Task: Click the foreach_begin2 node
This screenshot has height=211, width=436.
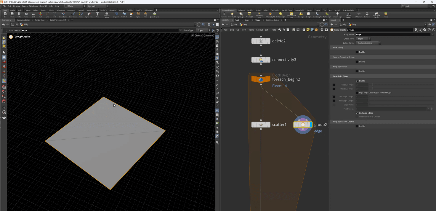Action: [261, 79]
